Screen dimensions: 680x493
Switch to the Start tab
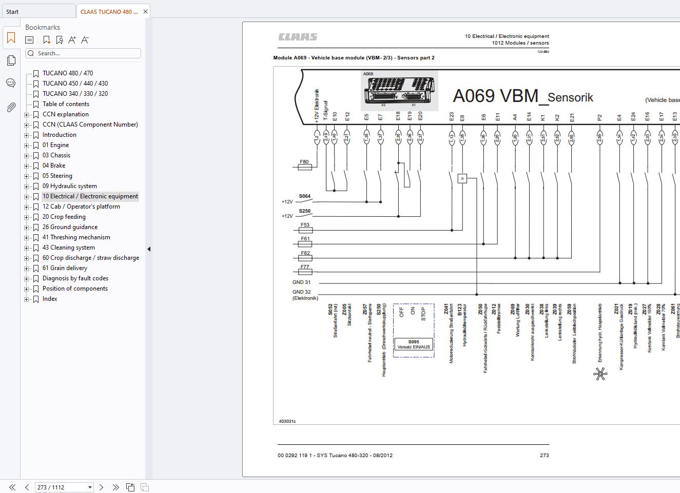(38, 11)
